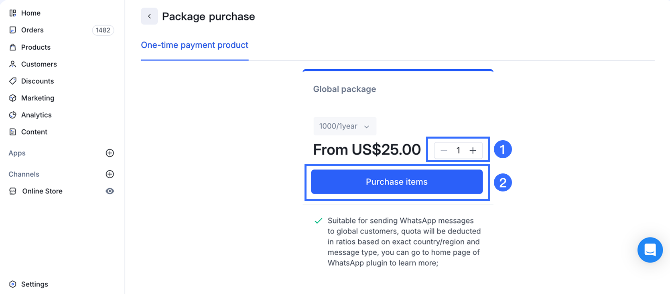Open Content from the sidebar menu

pos(34,132)
